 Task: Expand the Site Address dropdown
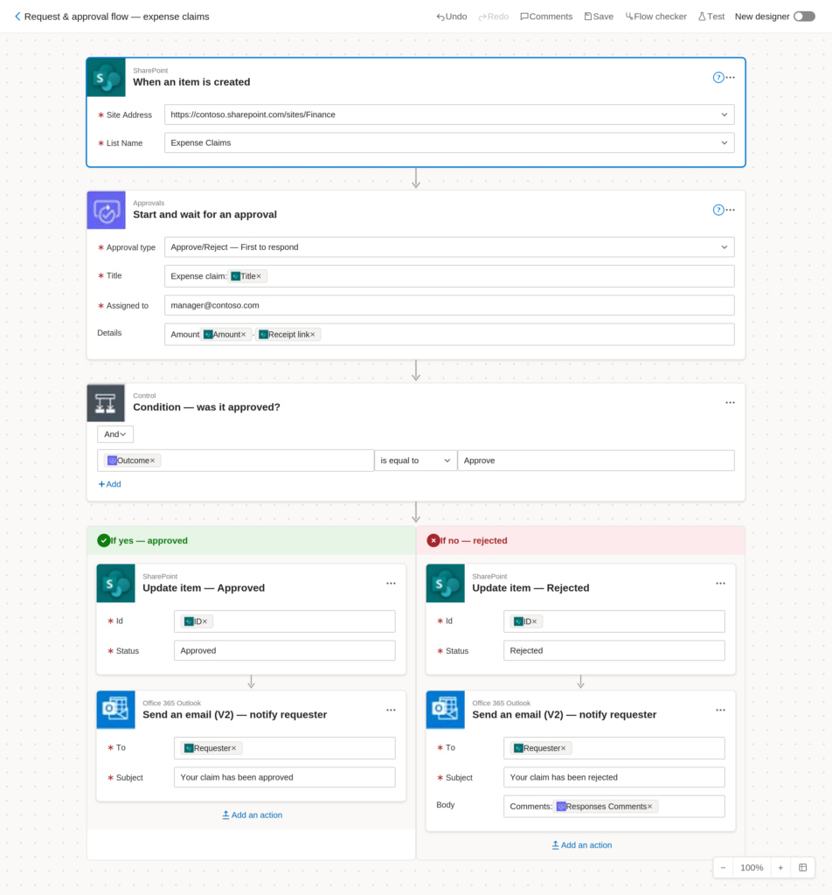click(725, 114)
